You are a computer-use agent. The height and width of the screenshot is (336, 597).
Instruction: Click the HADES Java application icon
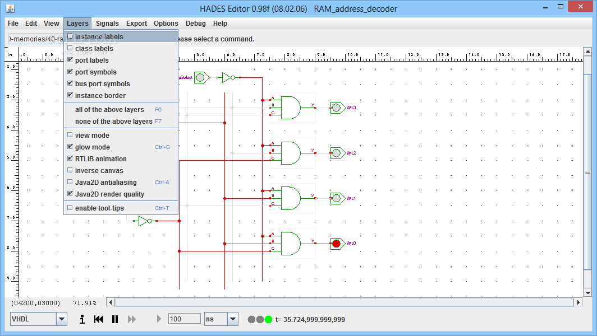click(10, 8)
